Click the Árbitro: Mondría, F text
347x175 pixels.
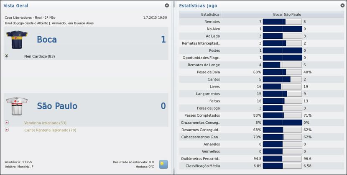point(19,167)
